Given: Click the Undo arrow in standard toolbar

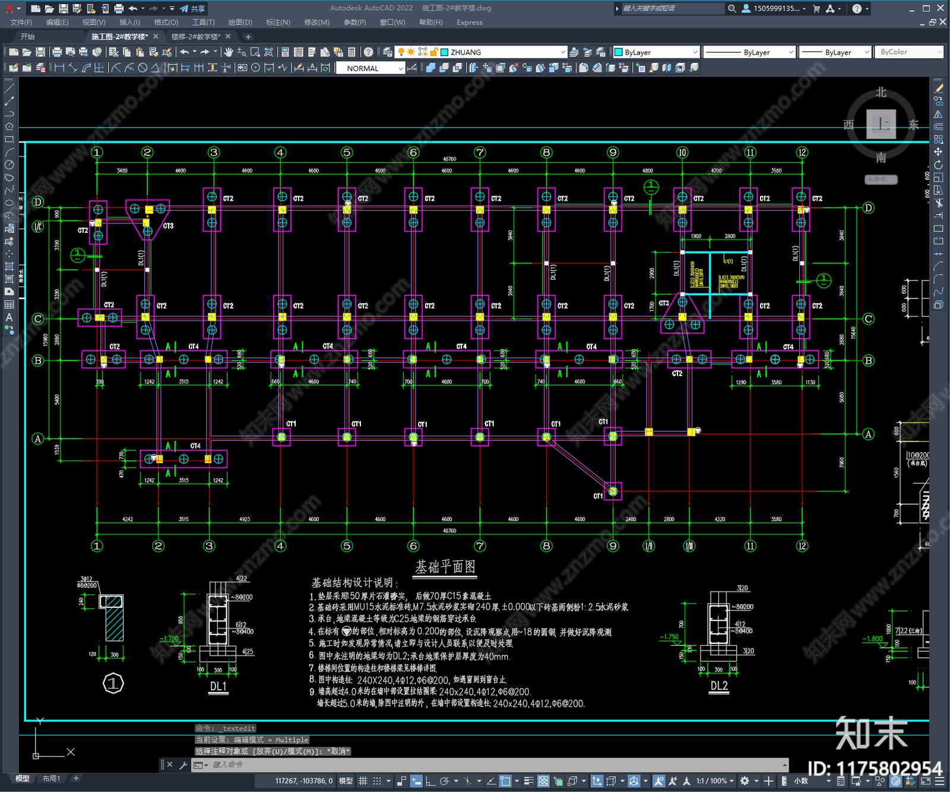Looking at the screenshot, I should (x=185, y=52).
